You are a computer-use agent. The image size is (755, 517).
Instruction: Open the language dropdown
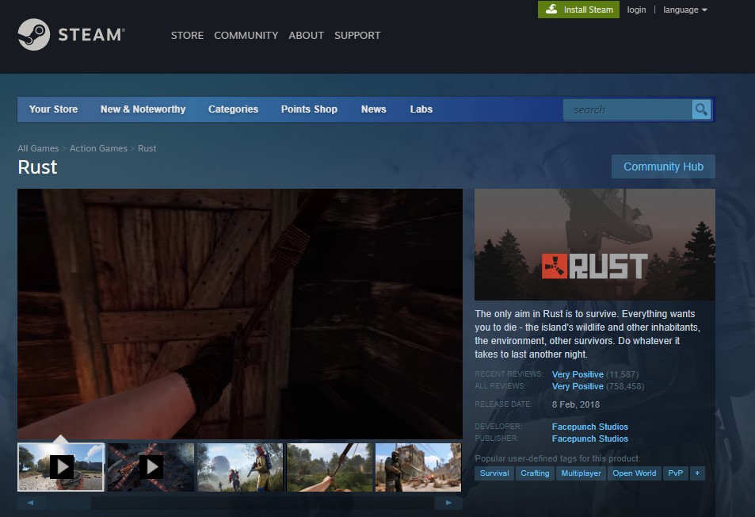pos(684,10)
